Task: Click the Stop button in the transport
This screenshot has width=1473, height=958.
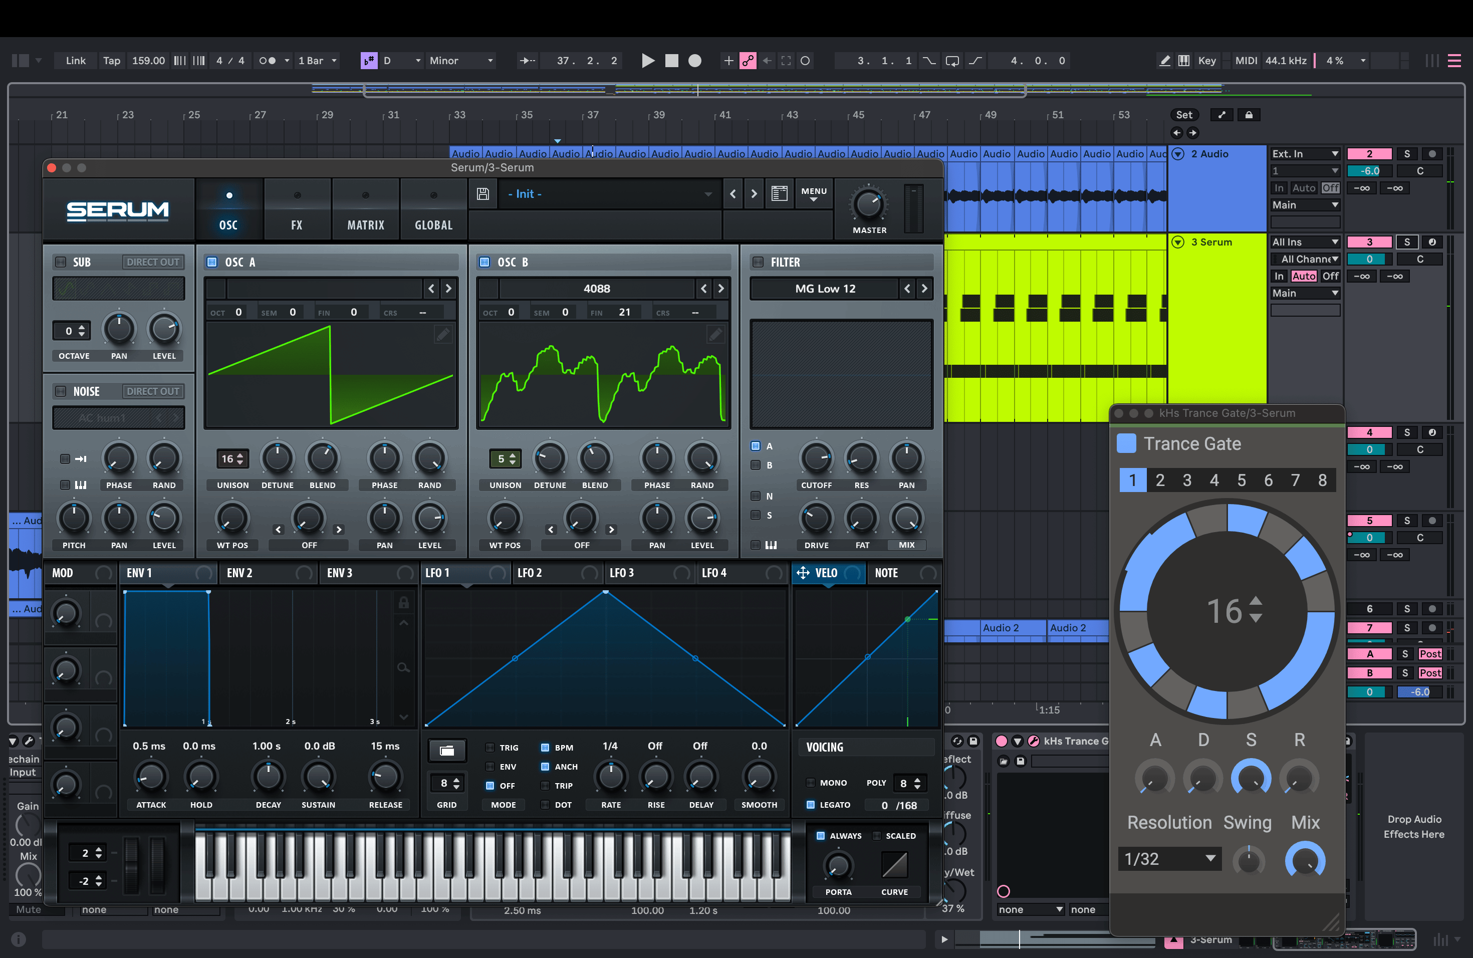Action: coord(671,61)
